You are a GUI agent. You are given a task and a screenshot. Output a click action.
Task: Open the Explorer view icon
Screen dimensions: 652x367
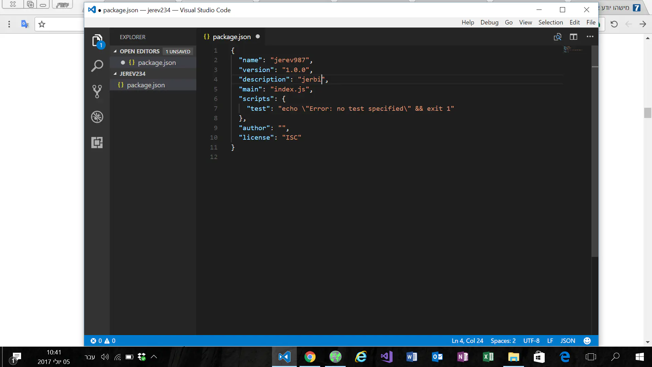(97, 41)
